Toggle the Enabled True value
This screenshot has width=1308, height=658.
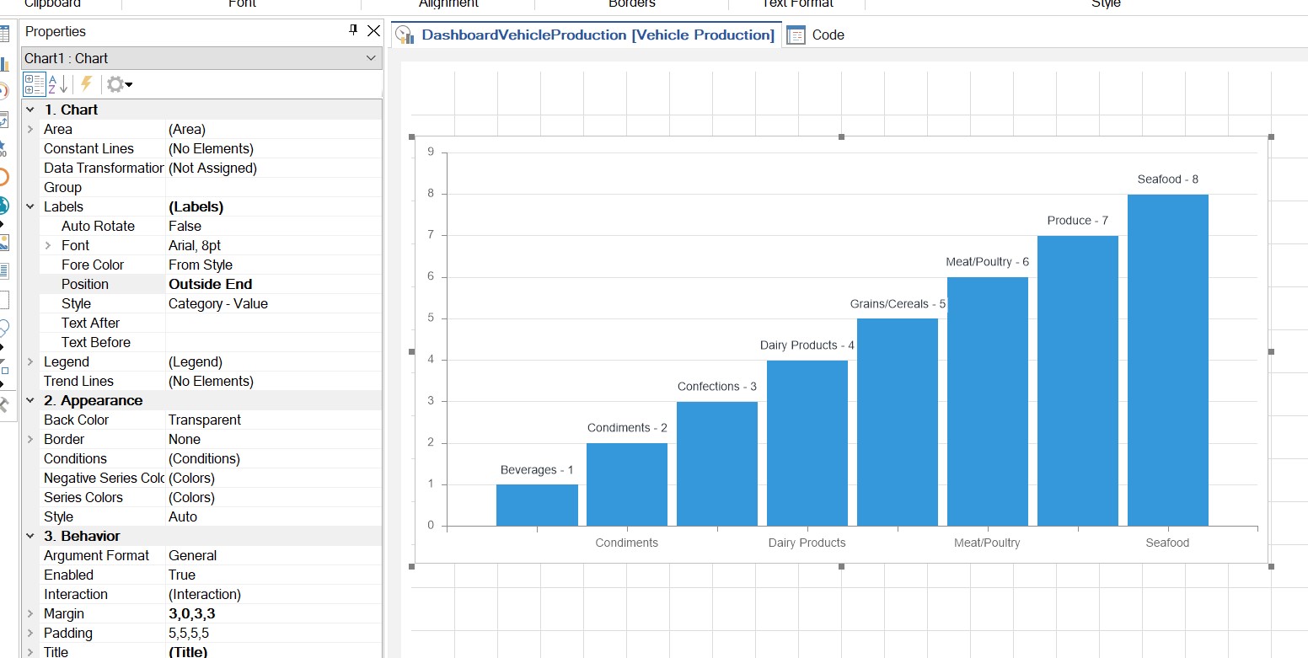(x=273, y=575)
